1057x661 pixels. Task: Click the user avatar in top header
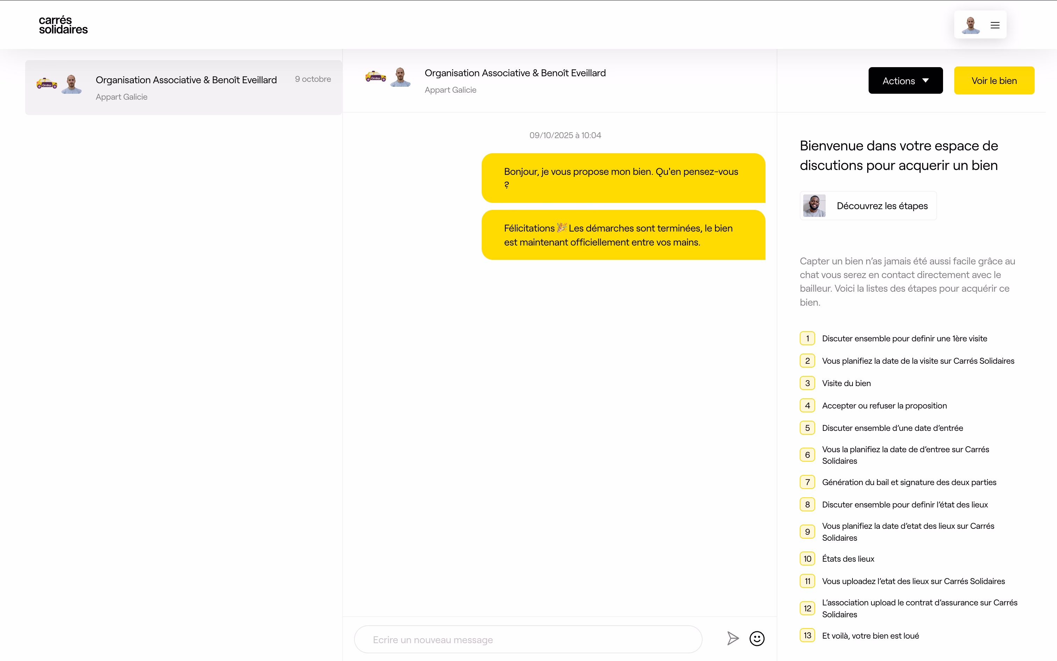click(971, 25)
